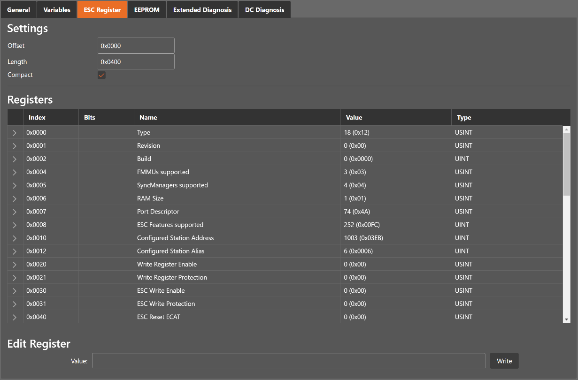Image resolution: width=578 pixels, height=380 pixels.
Task: Open the Extended Diagnosis tab
Action: tap(202, 10)
